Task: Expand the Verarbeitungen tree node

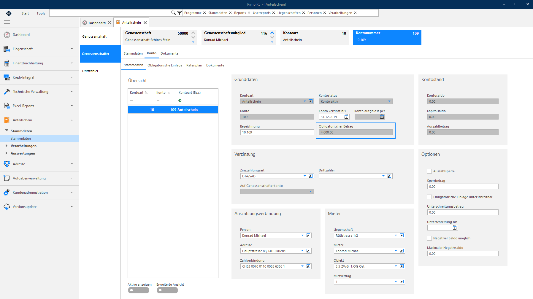Action: pos(7,146)
